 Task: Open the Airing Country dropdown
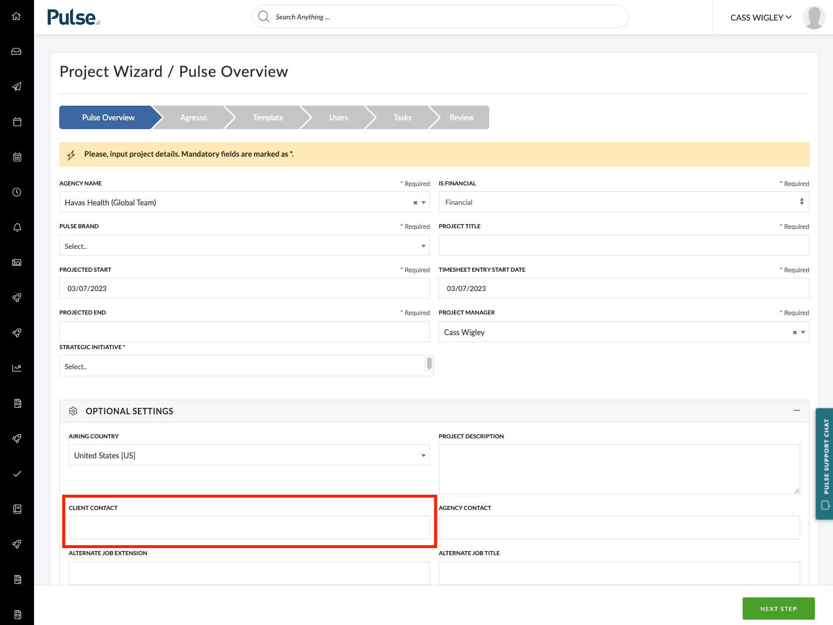click(x=249, y=455)
